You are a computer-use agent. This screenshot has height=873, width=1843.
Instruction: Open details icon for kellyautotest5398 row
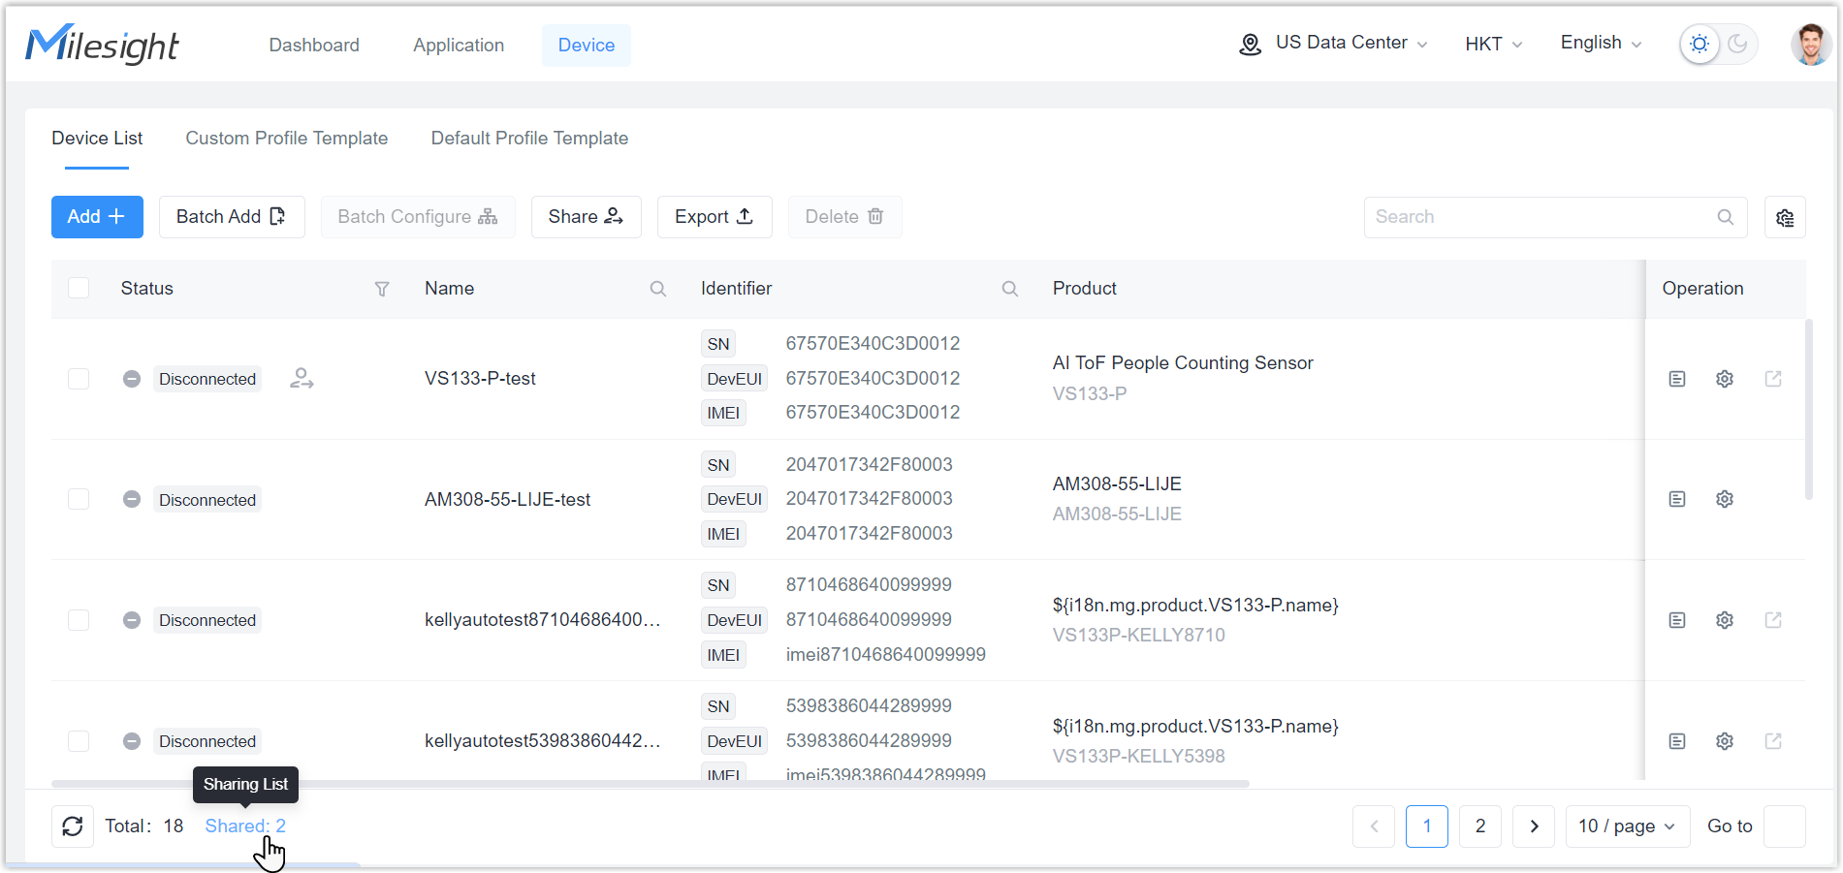(x=1677, y=741)
